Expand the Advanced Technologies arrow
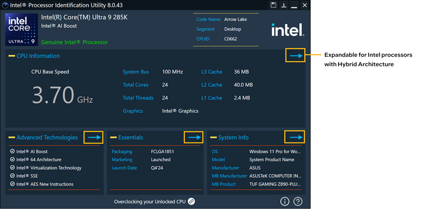Viewport: 424px width, 209px height. [x=93, y=138]
